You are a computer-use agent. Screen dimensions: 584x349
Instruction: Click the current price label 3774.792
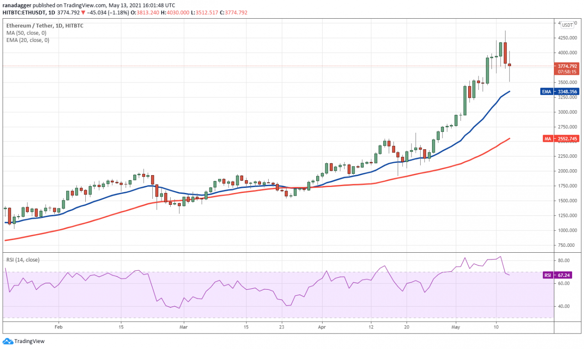pyautogui.click(x=568, y=66)
